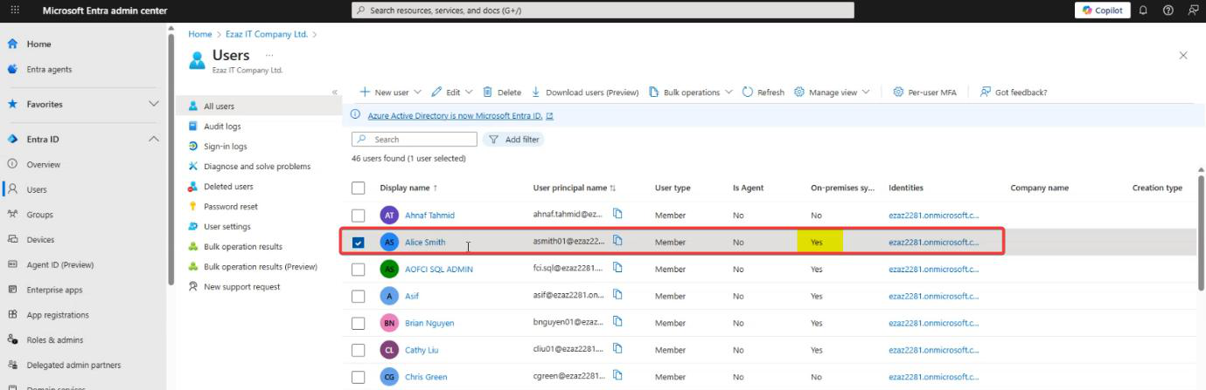Click the Add filter button

[513, 140]
